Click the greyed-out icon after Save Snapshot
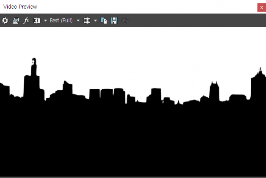Viewport: 266px width, 178px height. coord(125,21)
